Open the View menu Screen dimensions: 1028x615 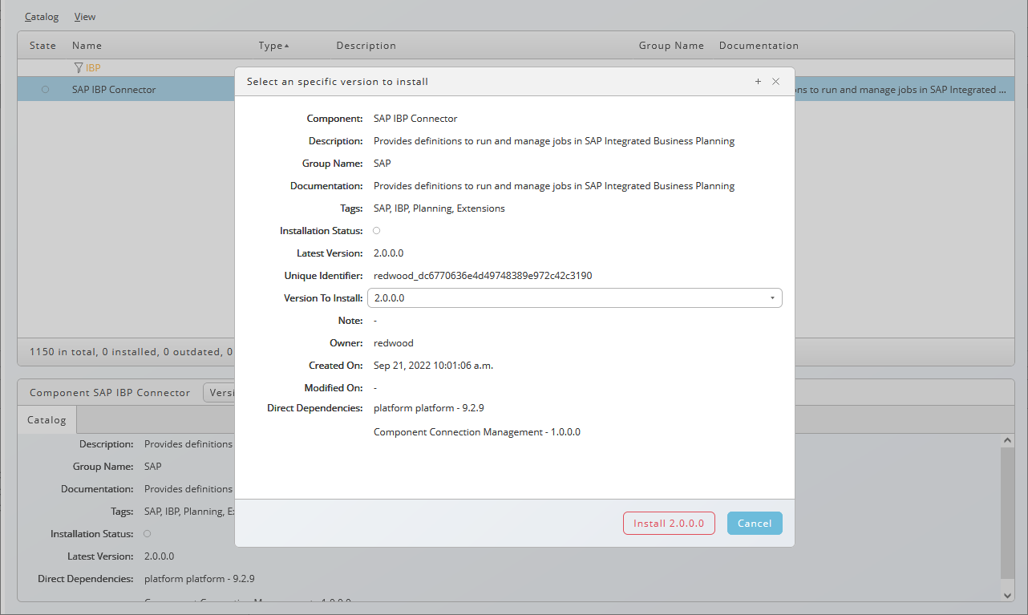tap(85, 17)
